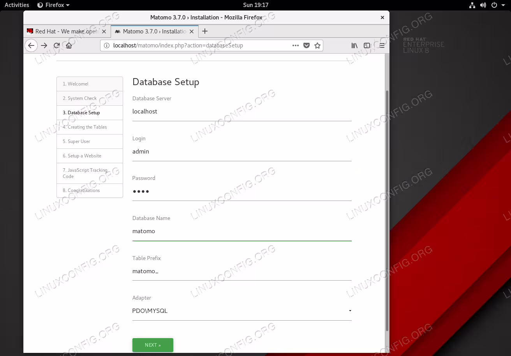
Task: Click the NEXT » button
Action: 153,345
